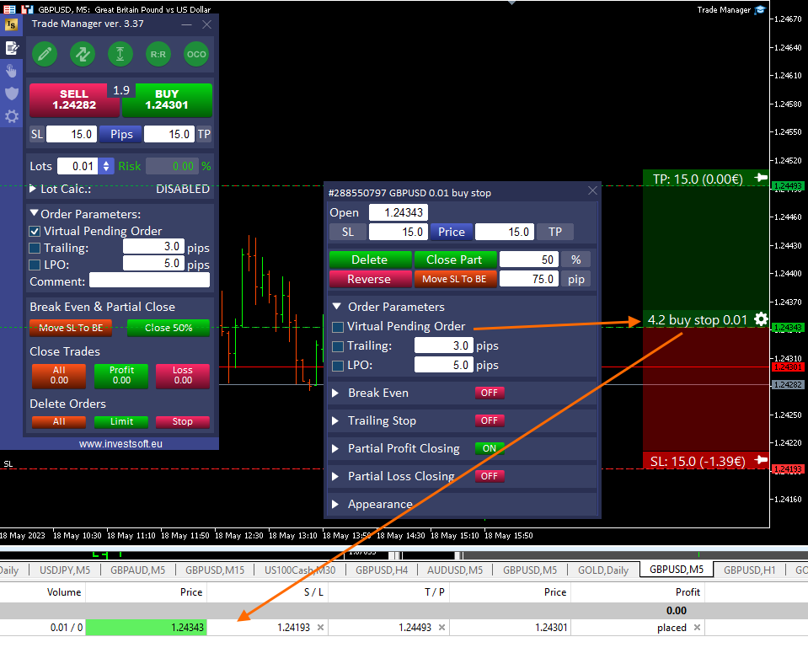
Task: Expand the Trailing Stop section
Action: point(335,420)
